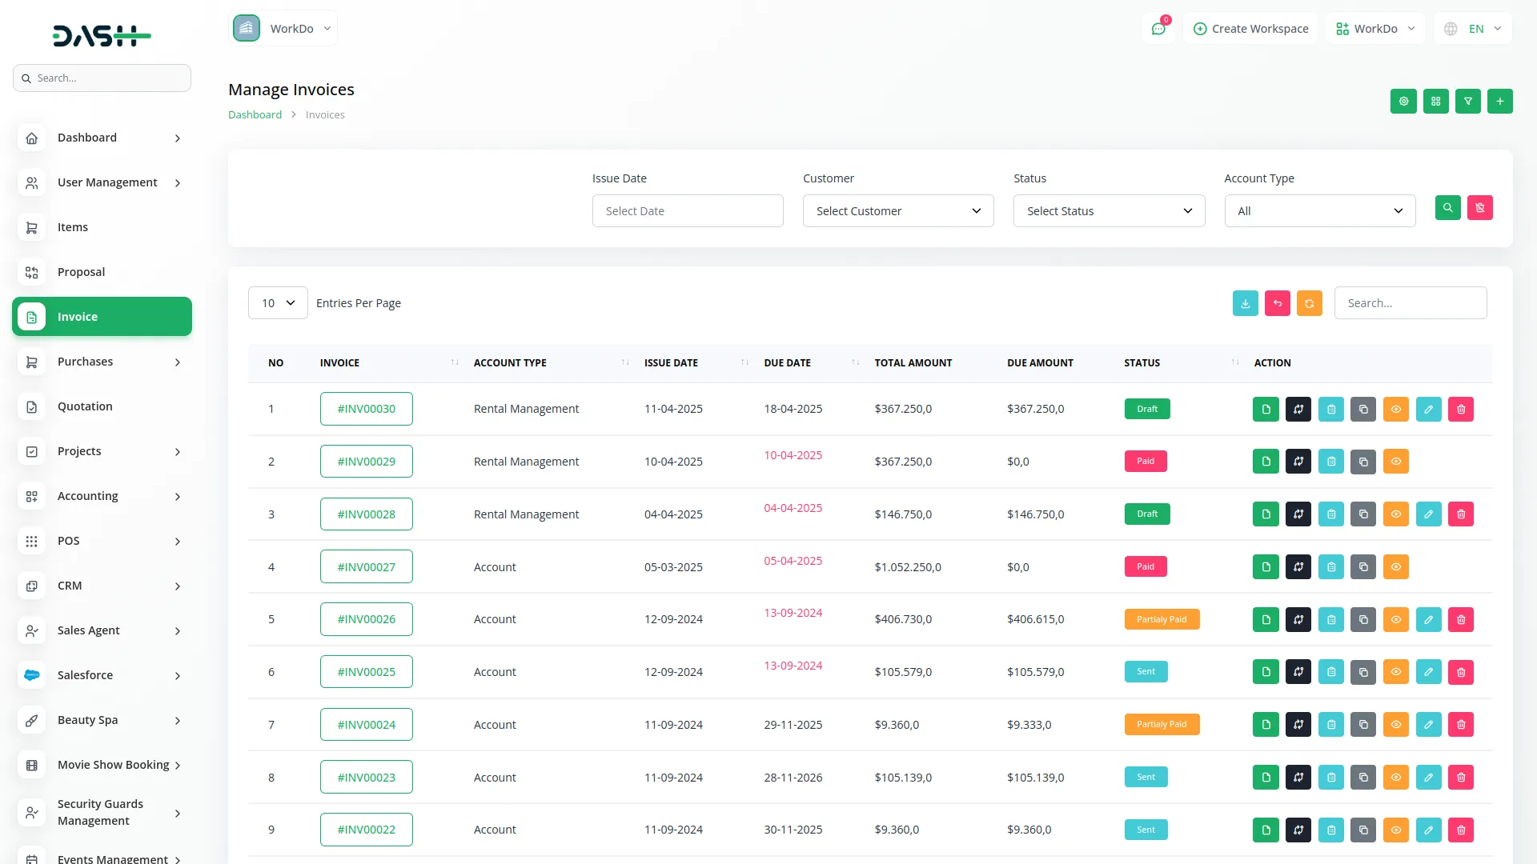
Task: Select the orange refresh icon near the search box
Action: (1310, 303)
